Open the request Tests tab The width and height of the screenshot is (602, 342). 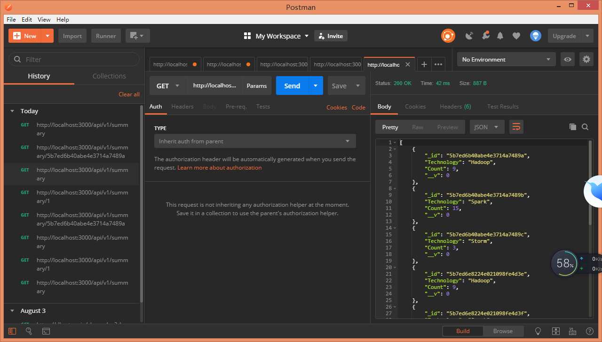(263, 107)
